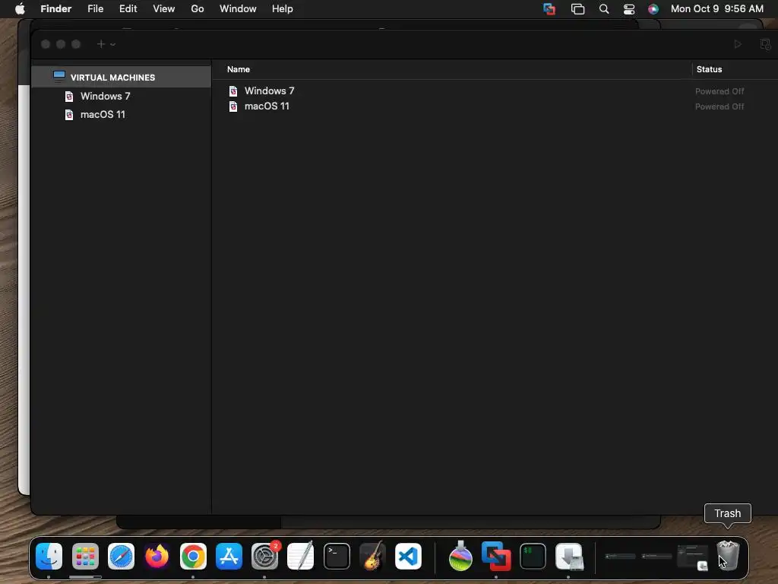
Task: Click the Powered Off status for macOS 11
Action: (x=719, y=106)
